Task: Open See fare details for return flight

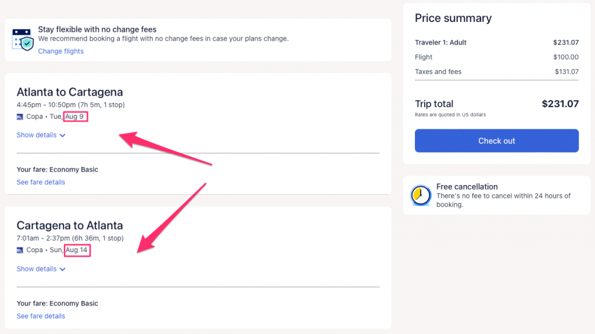Action: click(41, 316)
